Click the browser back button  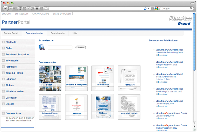[x=5, y=8]
